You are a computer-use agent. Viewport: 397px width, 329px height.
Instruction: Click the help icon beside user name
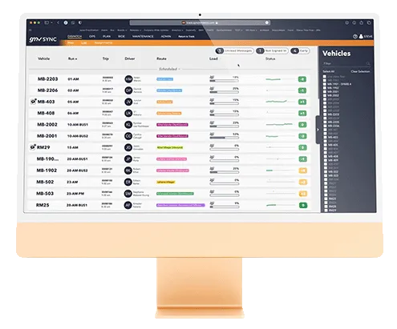point(355,36)
